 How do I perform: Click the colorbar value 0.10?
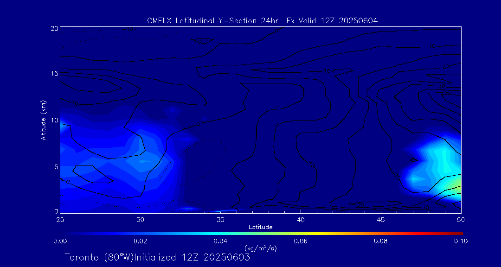(x=461, y=241)
